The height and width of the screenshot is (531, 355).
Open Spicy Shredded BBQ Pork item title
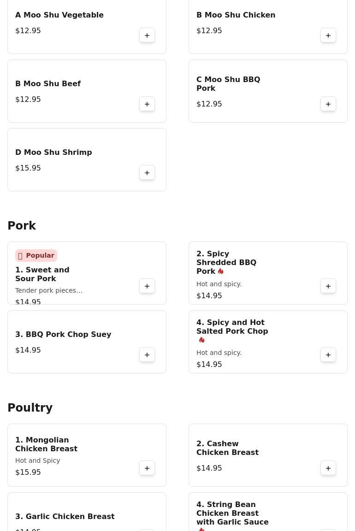tap(226, 262)
